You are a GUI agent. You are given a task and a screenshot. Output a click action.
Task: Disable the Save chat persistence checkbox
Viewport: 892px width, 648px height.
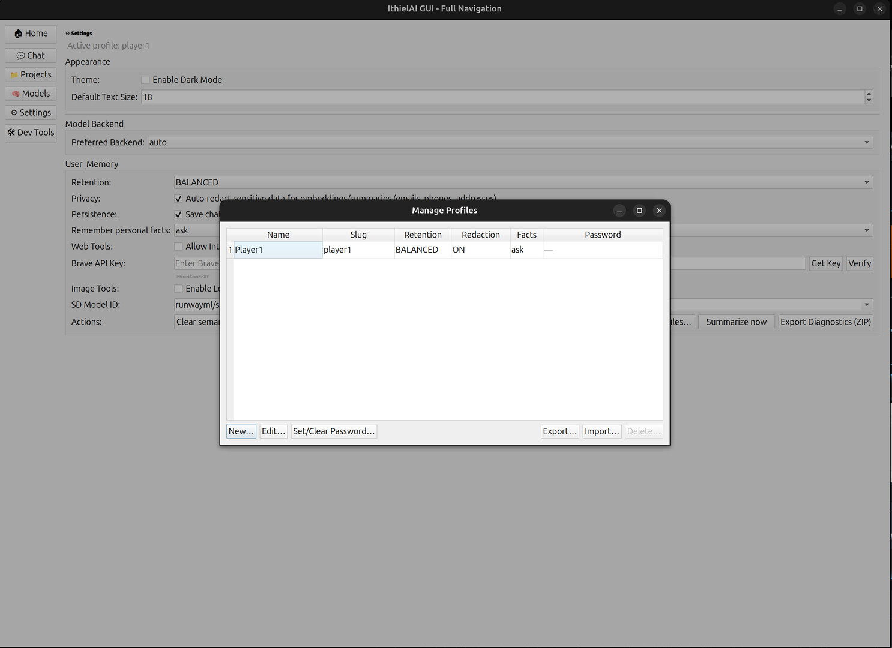178,214
